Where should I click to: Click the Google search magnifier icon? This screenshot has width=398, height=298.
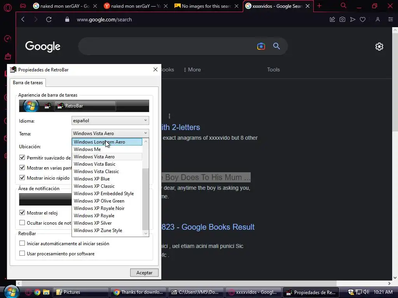click(x=276, y=46)
